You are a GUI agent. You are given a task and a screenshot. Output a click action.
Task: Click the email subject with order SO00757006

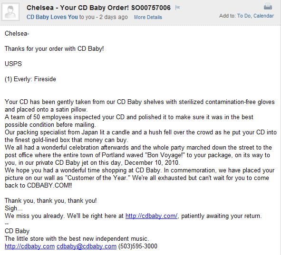(x=98, y=8)
